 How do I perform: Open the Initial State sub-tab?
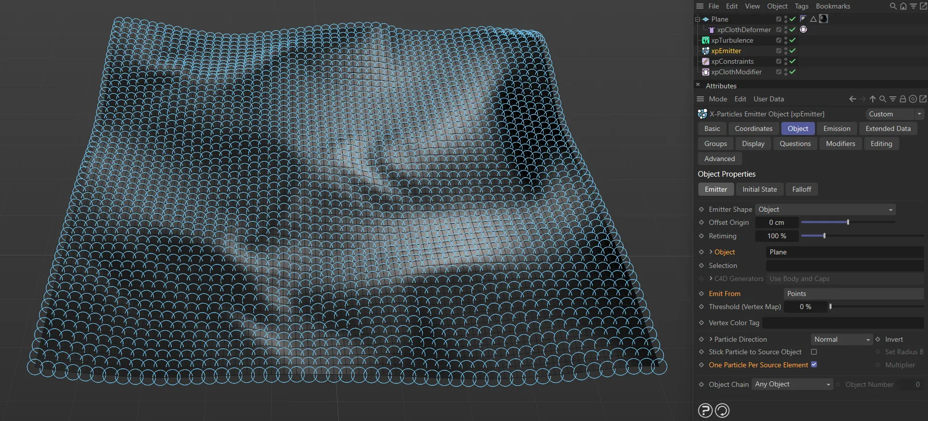[759, 189]
